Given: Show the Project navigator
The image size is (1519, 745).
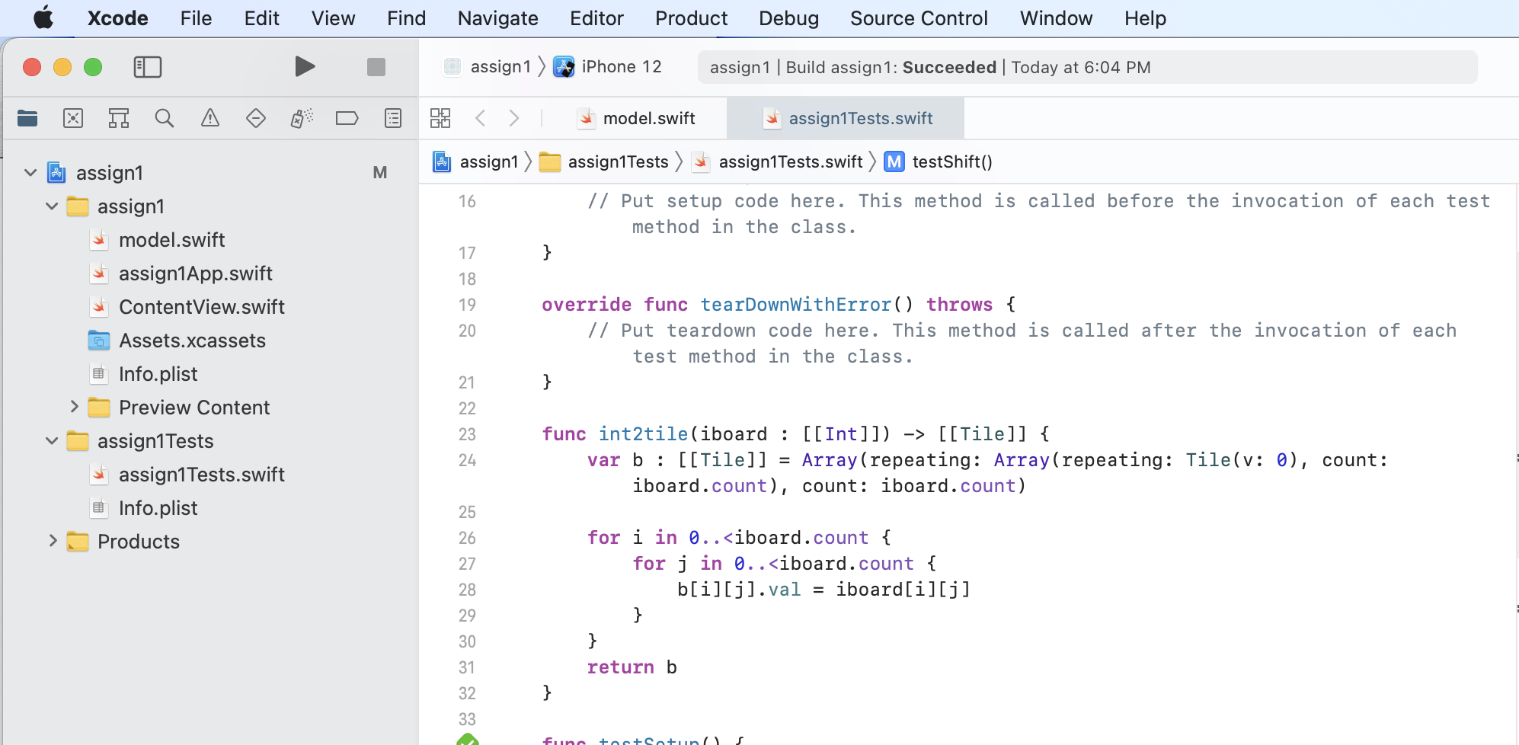Looking at the screenshot, I should click(x=27, y=118).
